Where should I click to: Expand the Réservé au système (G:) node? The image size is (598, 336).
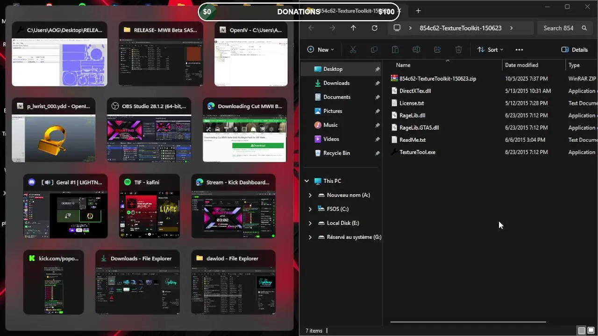coord(310,237)
